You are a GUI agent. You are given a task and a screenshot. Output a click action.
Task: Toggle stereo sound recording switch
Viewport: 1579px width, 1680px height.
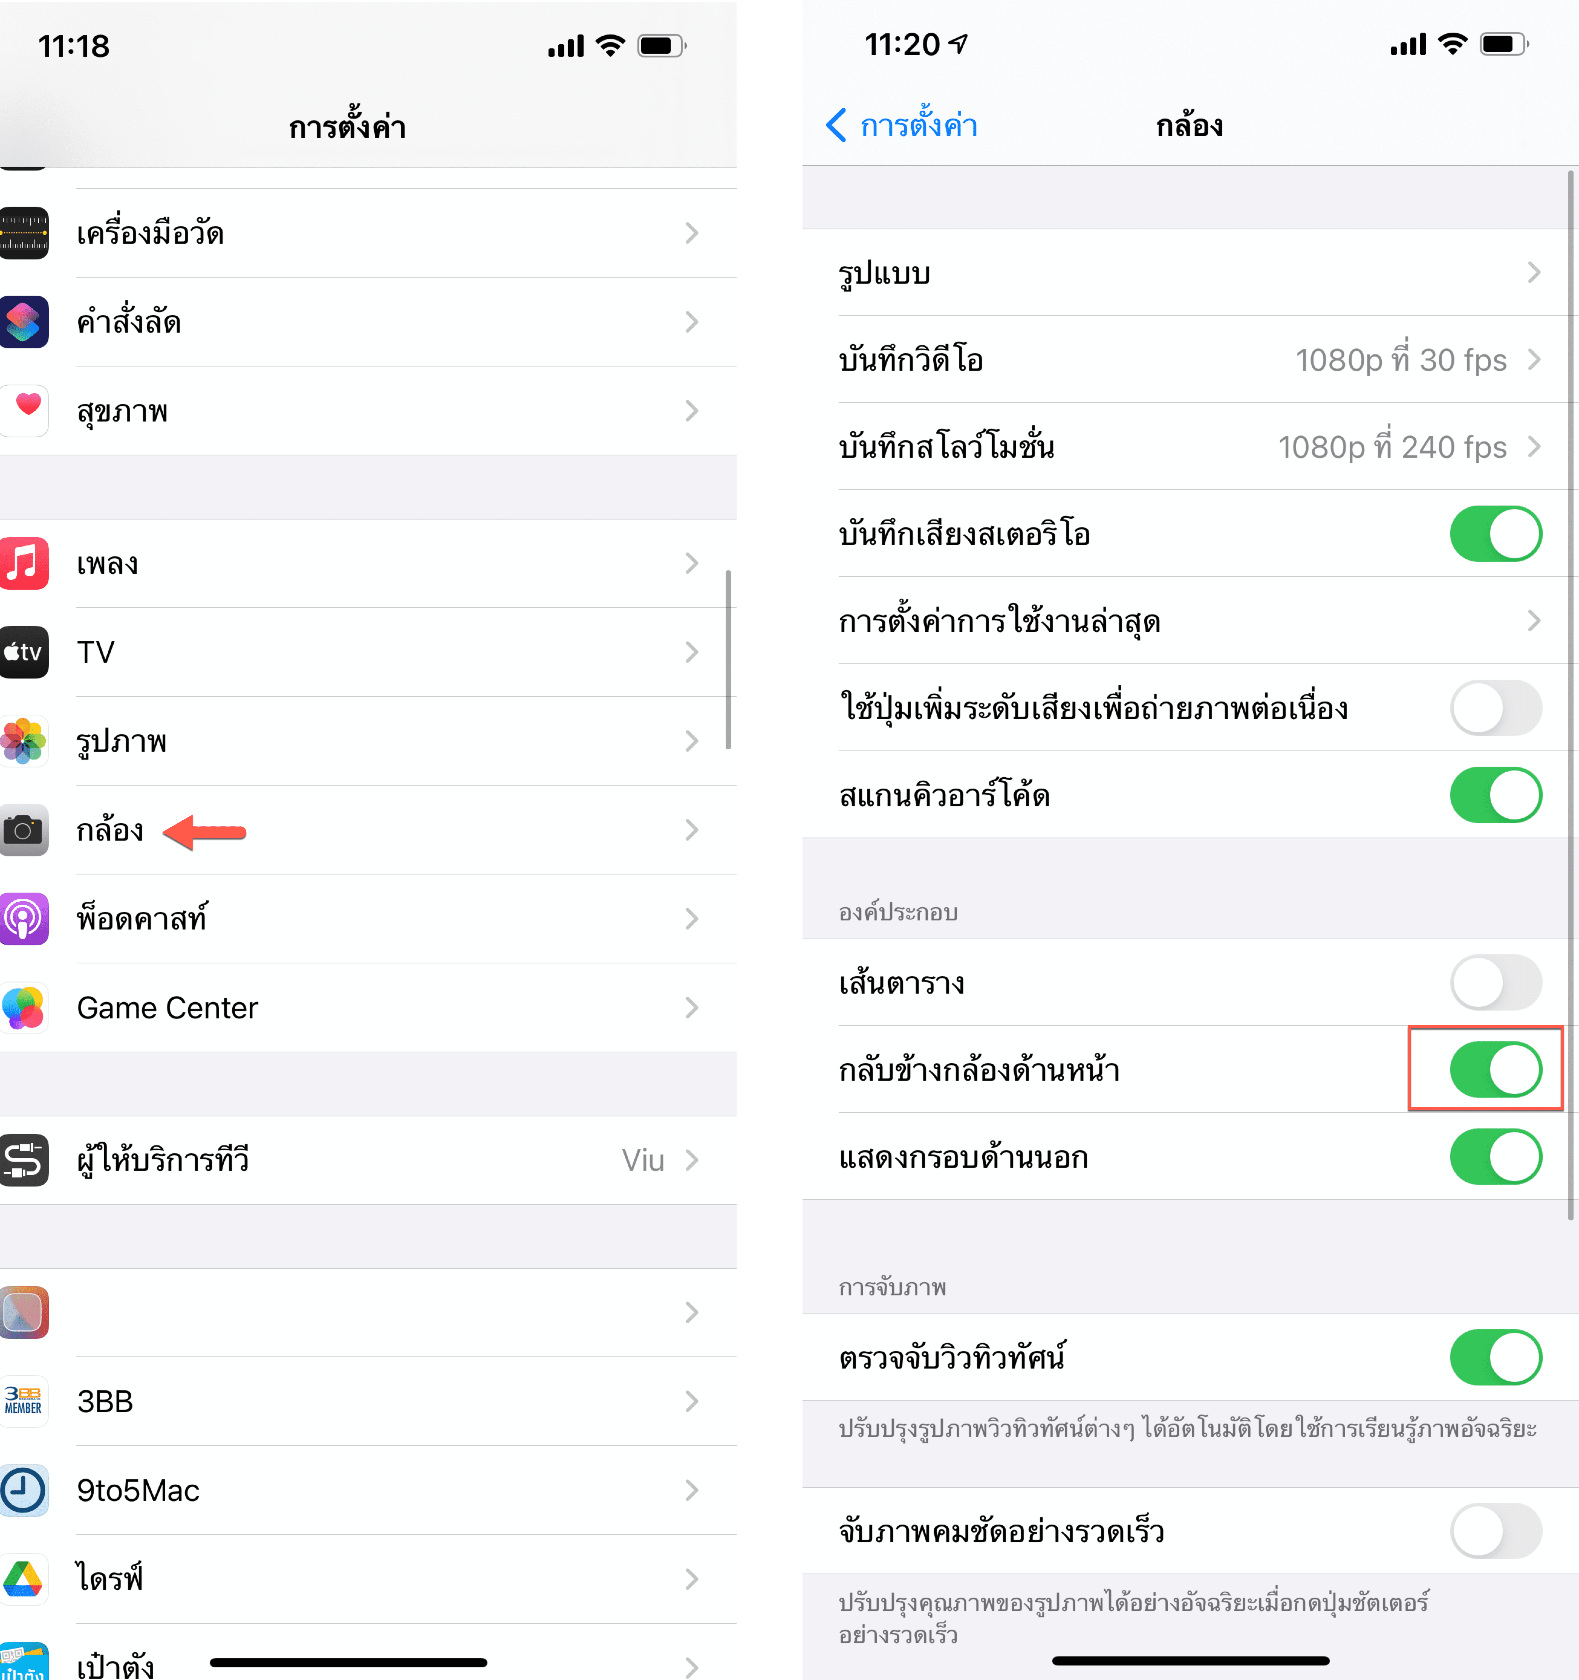click(1495, 533)
